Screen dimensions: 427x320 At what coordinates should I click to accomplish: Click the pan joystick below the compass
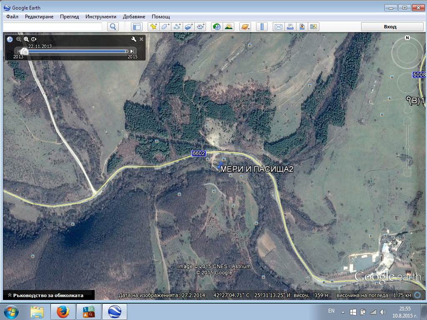(407, 83)
